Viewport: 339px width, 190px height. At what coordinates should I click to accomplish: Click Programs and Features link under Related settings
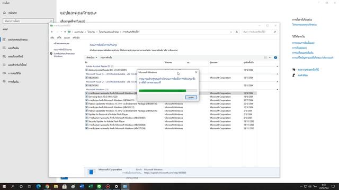[305, 25]
